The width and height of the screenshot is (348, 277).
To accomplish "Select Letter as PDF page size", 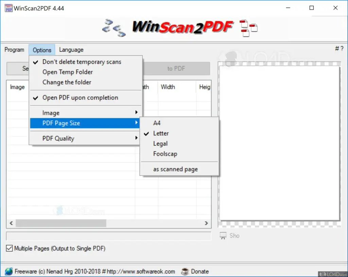I will tap(179, 133).
